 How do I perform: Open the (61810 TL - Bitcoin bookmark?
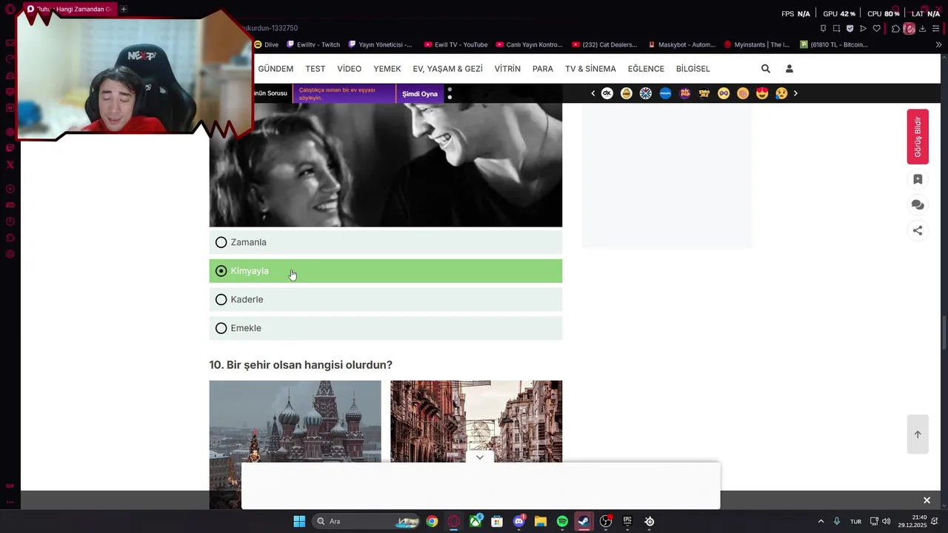pos(834,44)
